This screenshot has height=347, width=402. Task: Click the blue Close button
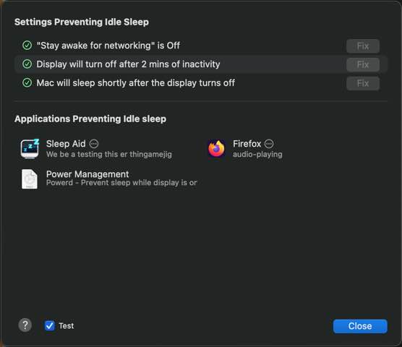point(360,326)
